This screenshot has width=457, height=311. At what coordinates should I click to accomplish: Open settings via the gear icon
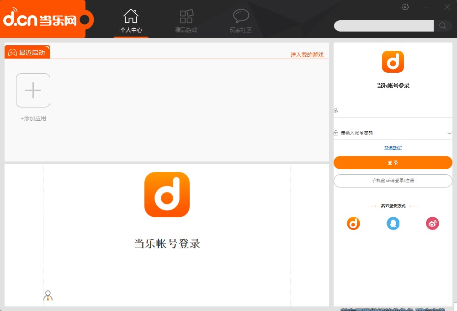405,7
